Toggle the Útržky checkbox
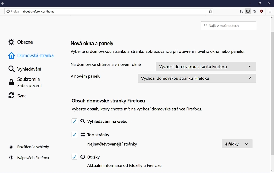The height and width of the screenshot is (173, 274). coord(74,157)
